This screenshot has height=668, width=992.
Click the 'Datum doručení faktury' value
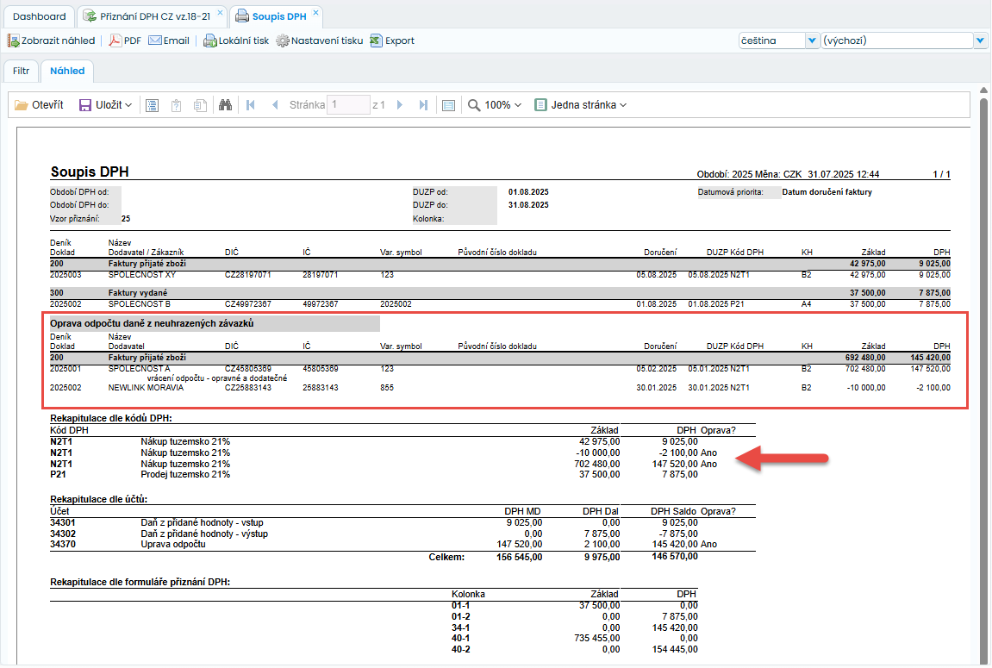click(827, 192)
